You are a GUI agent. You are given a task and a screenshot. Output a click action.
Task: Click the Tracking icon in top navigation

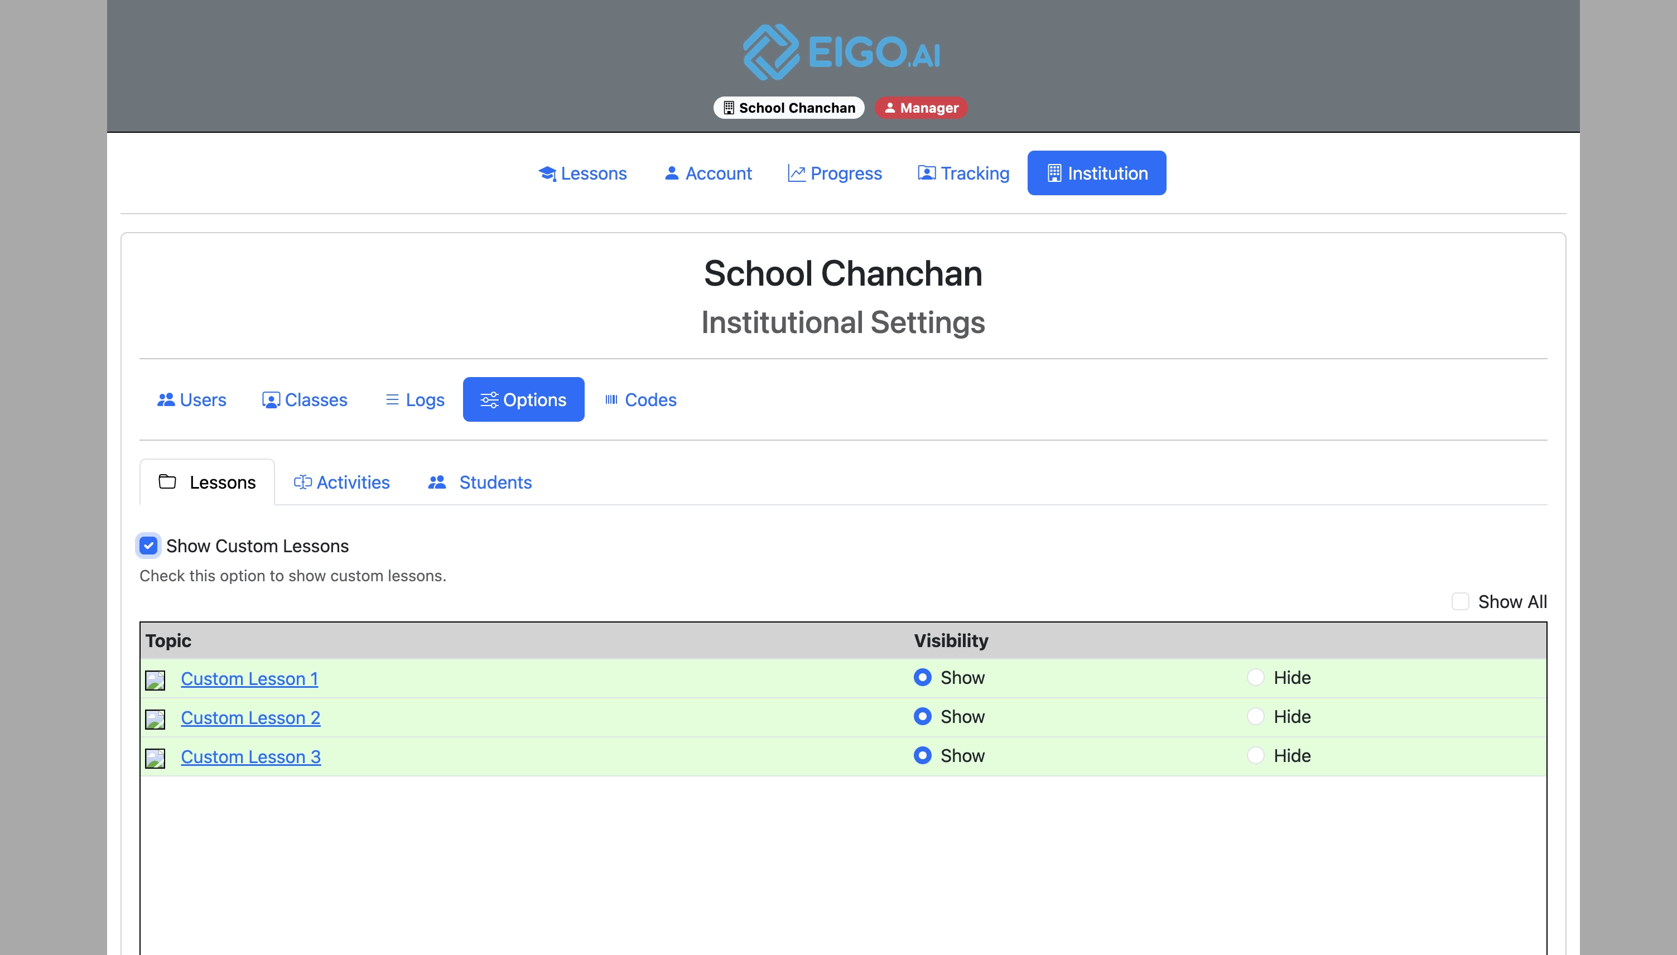927,172
